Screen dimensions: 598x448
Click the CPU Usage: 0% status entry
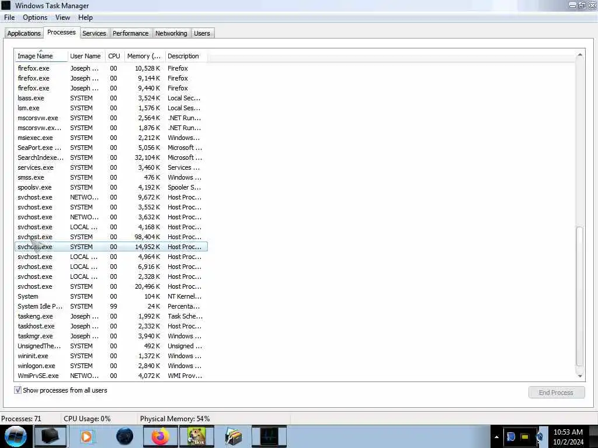(87, 419)
